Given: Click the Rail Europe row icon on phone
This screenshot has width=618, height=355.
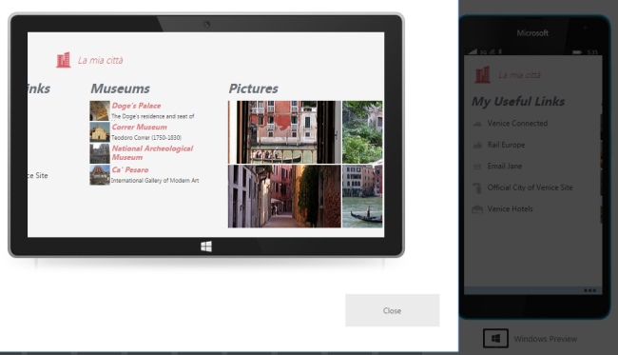Looking at the screenshot, I should pos(477,146).
